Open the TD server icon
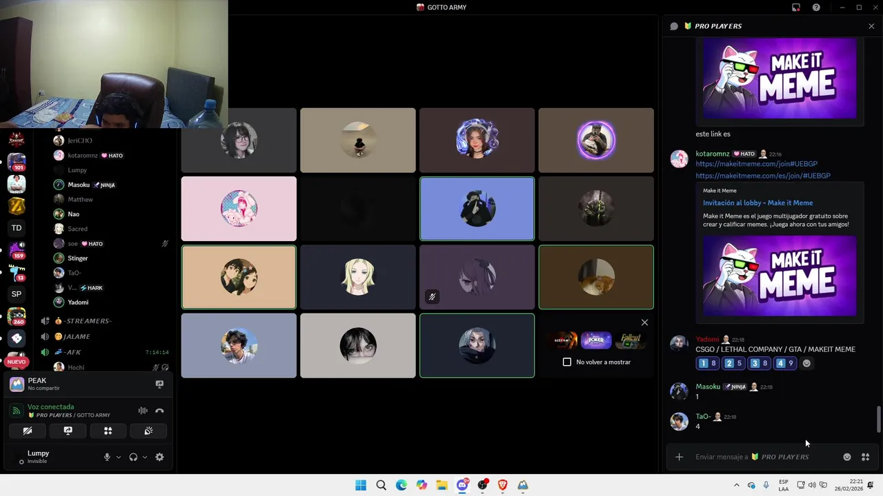This screenshot has width=883, height=496. pyautogui.click(x=17, y=228)
